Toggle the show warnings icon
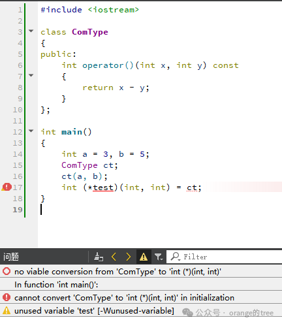Screen dimensions: 282x324 (x=144, y=257)
